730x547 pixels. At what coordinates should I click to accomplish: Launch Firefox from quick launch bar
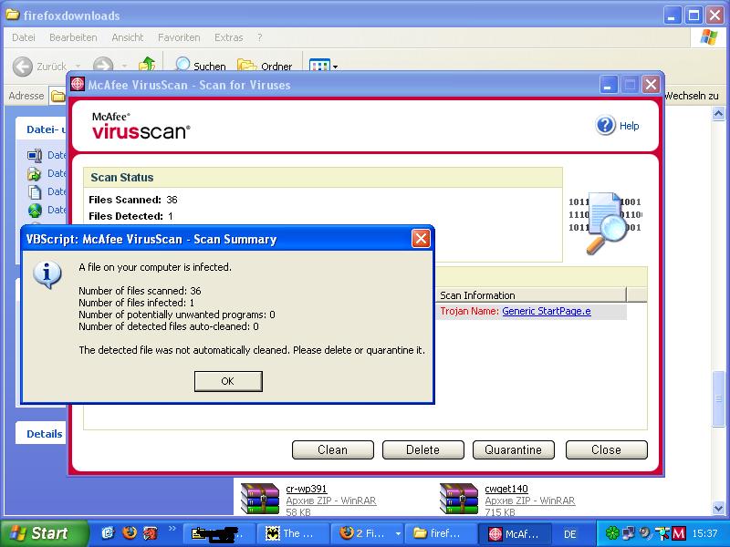(130, 532)
